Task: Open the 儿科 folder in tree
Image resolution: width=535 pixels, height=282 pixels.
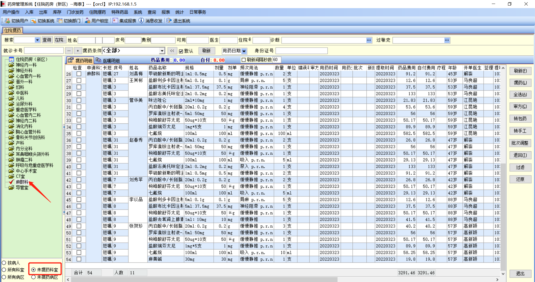Action: click(11, 98)
